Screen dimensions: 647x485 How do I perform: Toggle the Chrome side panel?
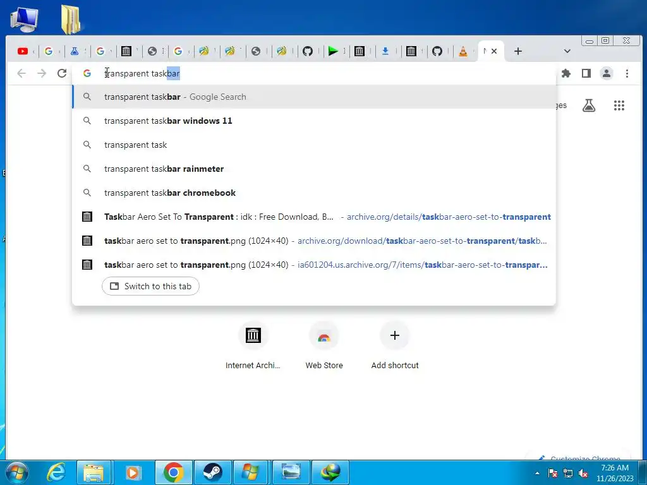coord(586,73)
